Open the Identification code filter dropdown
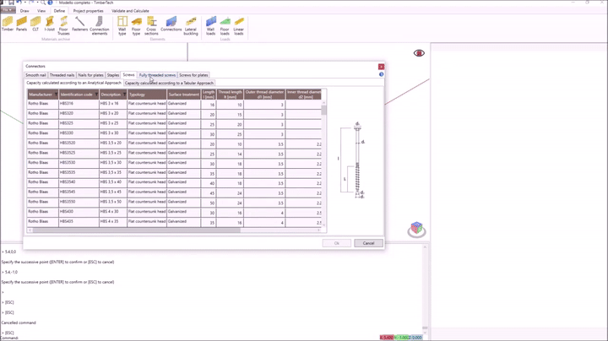This screenshot has height=341, width=608. click(95, 95)
